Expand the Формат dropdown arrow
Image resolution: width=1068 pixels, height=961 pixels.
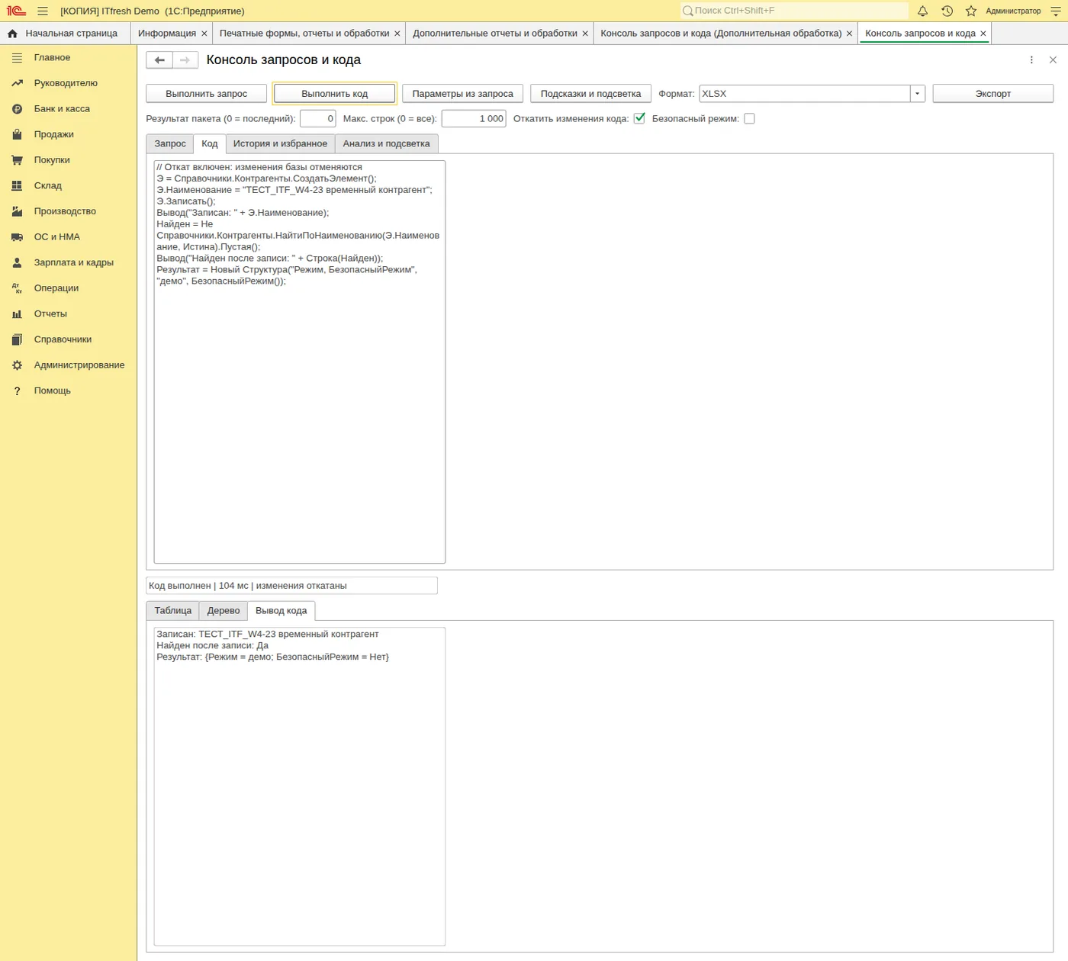tap(917, 94)
